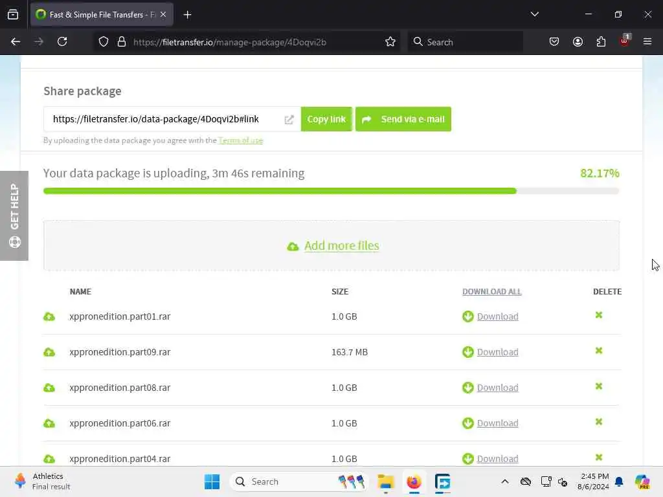Open Firefox tab overview icon
This screenshot has height=497, width=663.
(13, 14)
